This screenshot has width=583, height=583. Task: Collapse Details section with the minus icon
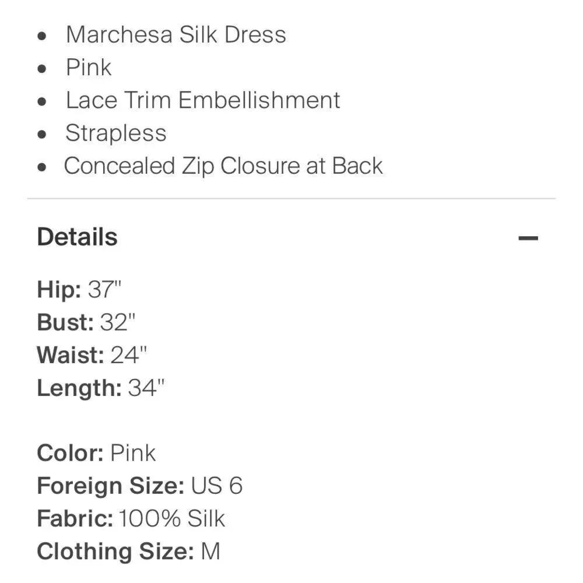click(528, 238)
